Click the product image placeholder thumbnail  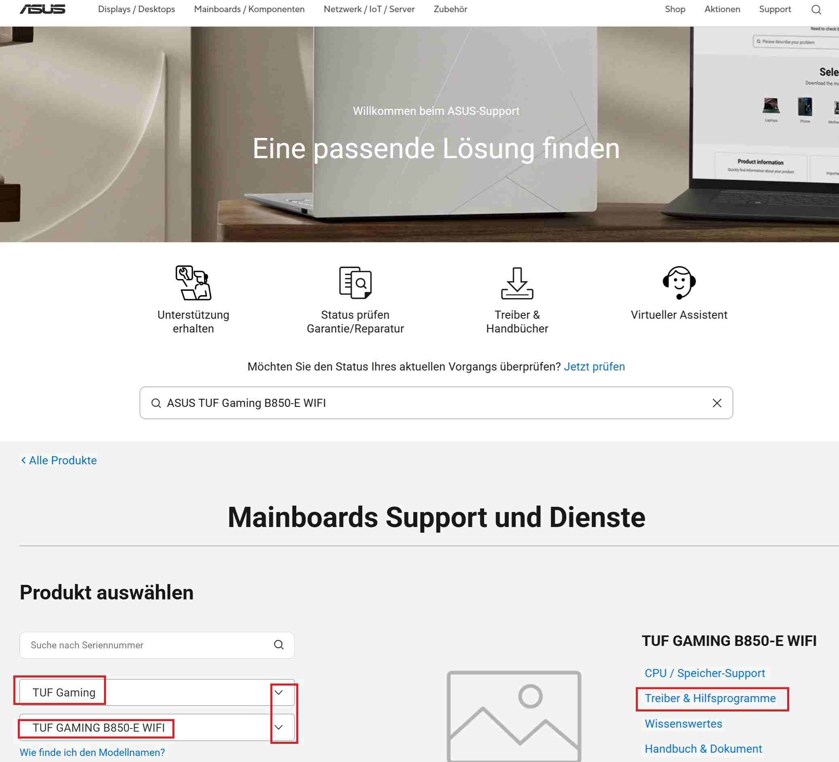point(514,716)
